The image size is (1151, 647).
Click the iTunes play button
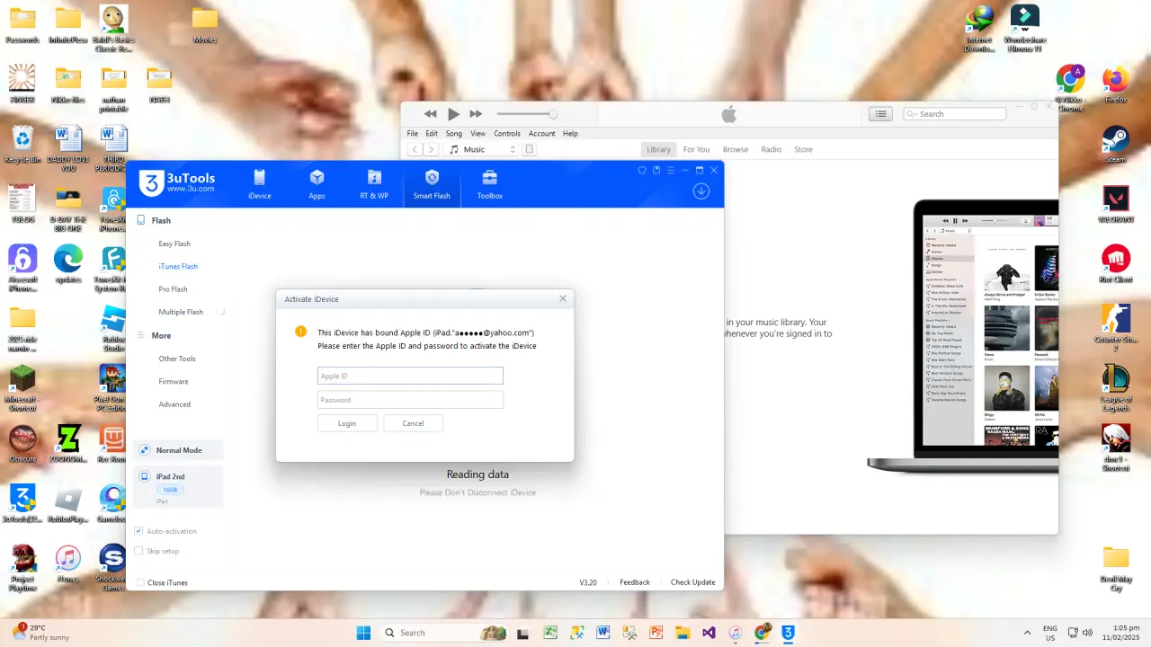coord(453,114)
